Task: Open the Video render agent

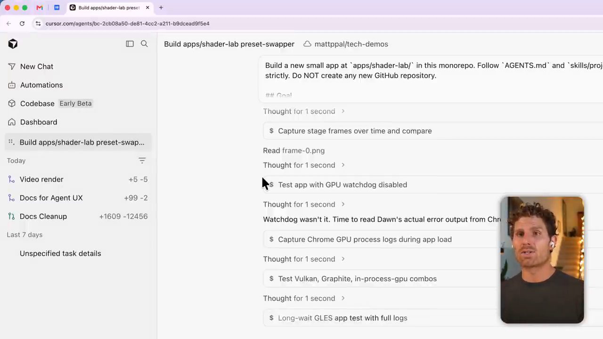Action: 78,179
